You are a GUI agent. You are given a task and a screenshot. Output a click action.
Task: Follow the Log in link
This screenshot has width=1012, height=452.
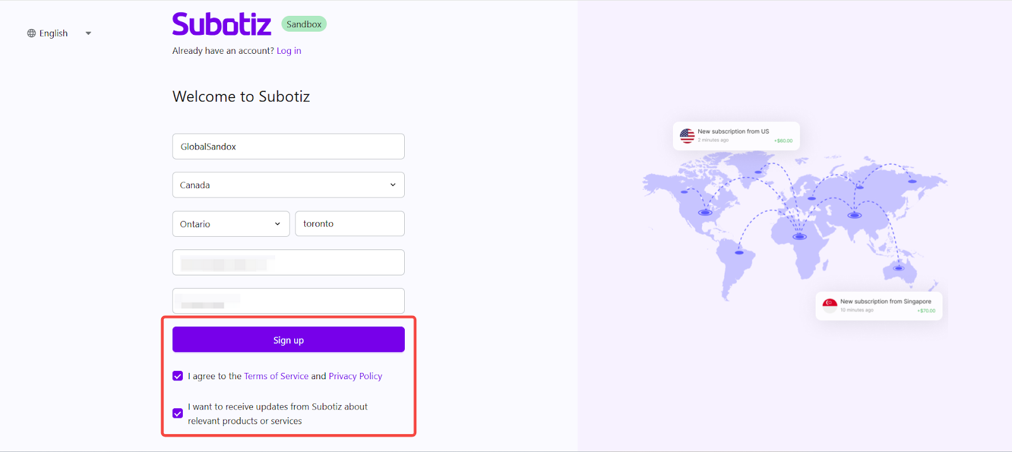pos(288,51)
